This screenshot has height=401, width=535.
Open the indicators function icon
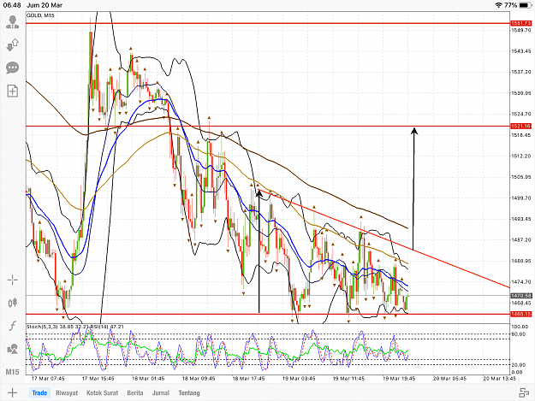point(13,326)
